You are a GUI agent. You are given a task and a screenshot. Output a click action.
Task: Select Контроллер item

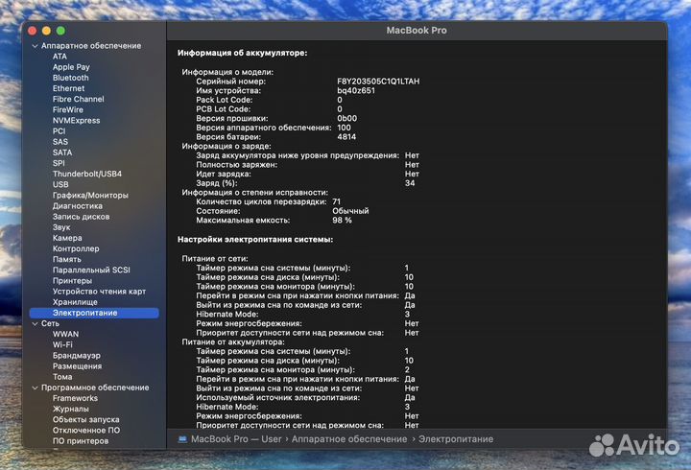(x=76, y=248)
